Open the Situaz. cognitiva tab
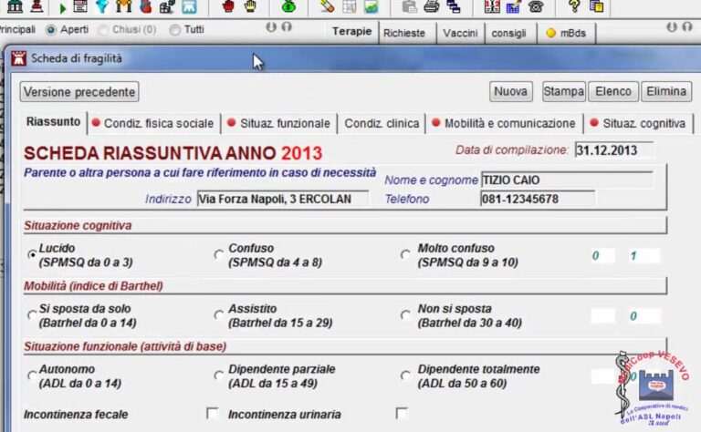 click(638, 124)
